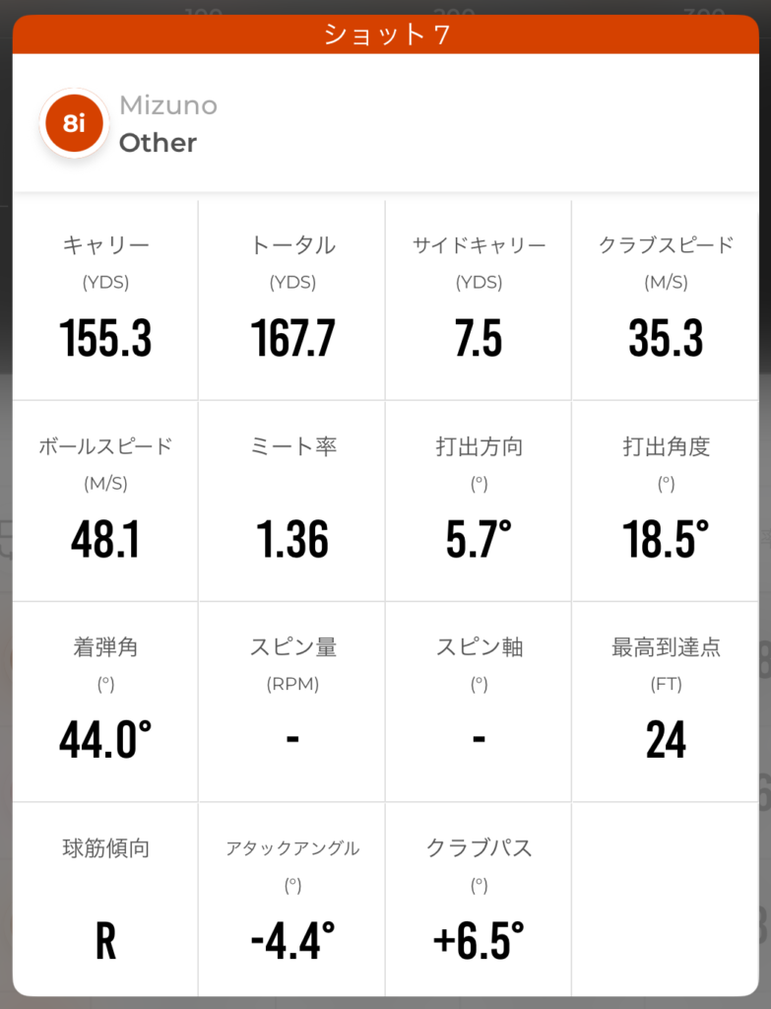The width and height of the screenshot is (771, 1009).
Task: Tap the ミート率 1.36 value
Action: tap(292, 538)
